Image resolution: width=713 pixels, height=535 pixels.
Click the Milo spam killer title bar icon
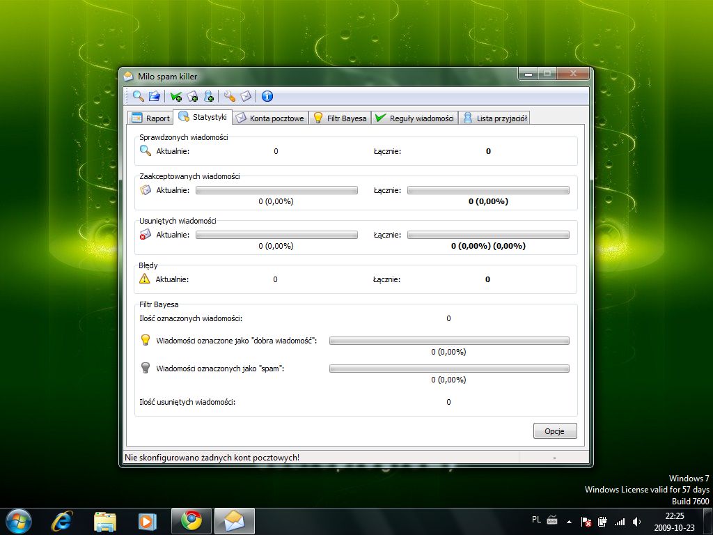(129, 76)
